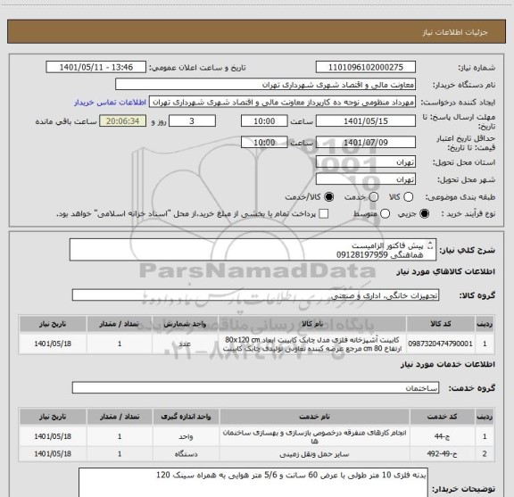Click the شهر محل تحویل field تهران
The width and height of the screenshot is (514, 497).
[x=366, y=179]
